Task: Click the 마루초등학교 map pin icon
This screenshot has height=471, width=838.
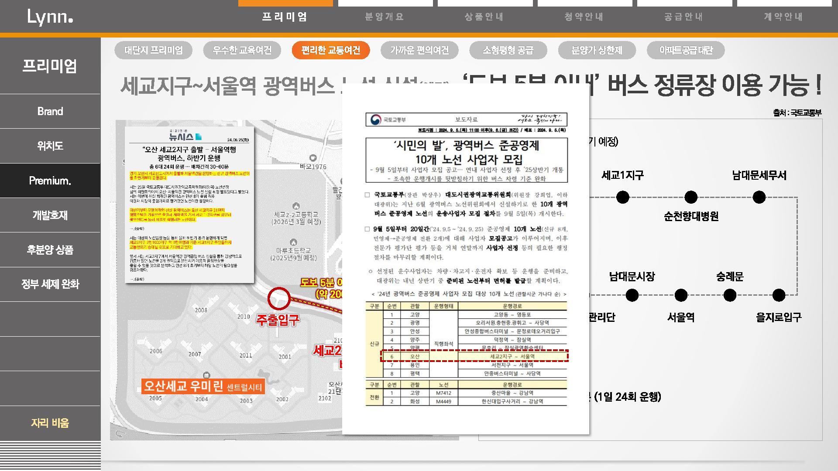Action: [293, 242]
